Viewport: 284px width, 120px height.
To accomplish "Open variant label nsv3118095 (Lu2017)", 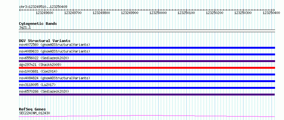I will pyautogui.click(x=37, y=85).
